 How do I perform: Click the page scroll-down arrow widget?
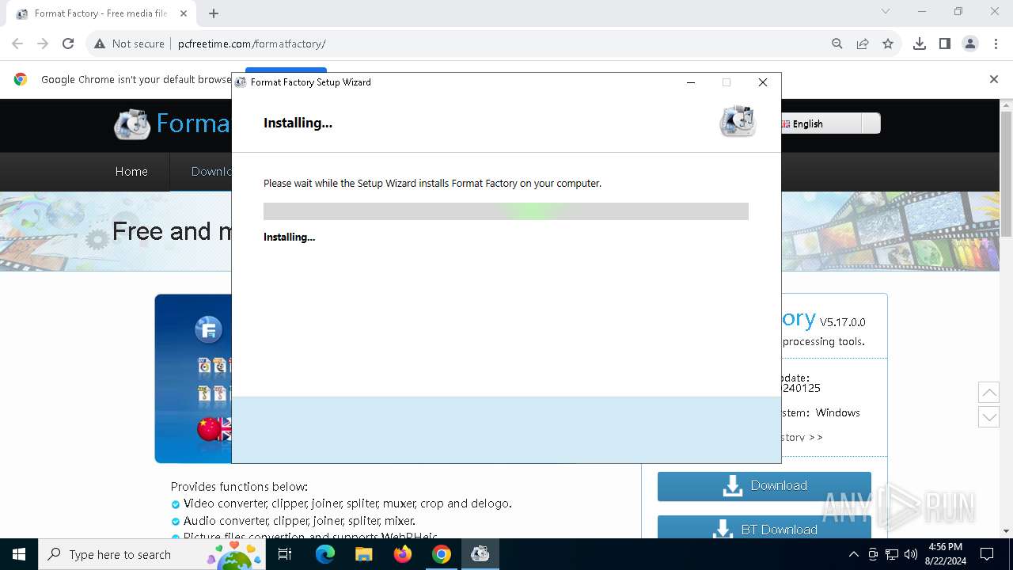point(989,417)
